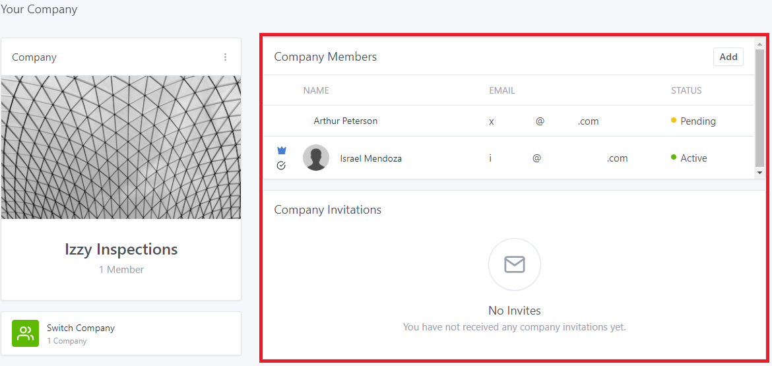This screenshot has width=772, height=366.
Task: Click the green Active status dot
Action: [x=674, y=158]
